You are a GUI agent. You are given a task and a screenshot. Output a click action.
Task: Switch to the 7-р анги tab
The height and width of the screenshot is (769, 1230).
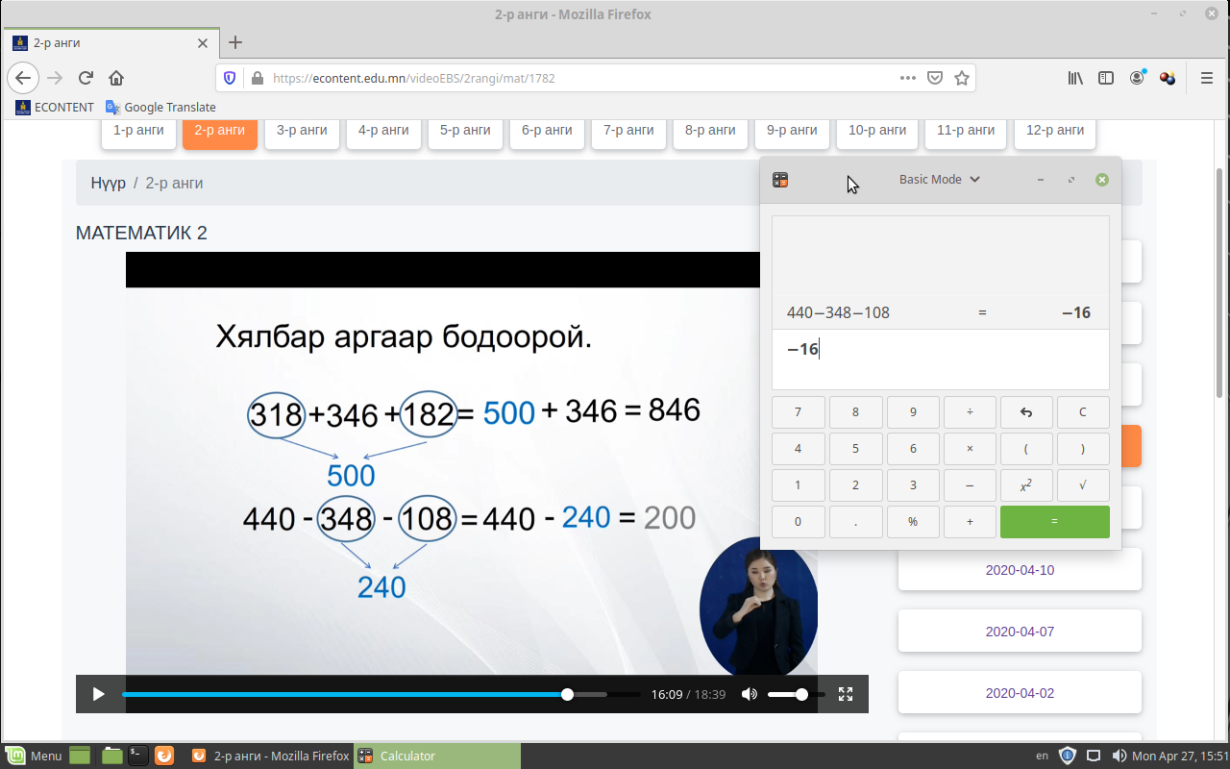click(628, 131)
